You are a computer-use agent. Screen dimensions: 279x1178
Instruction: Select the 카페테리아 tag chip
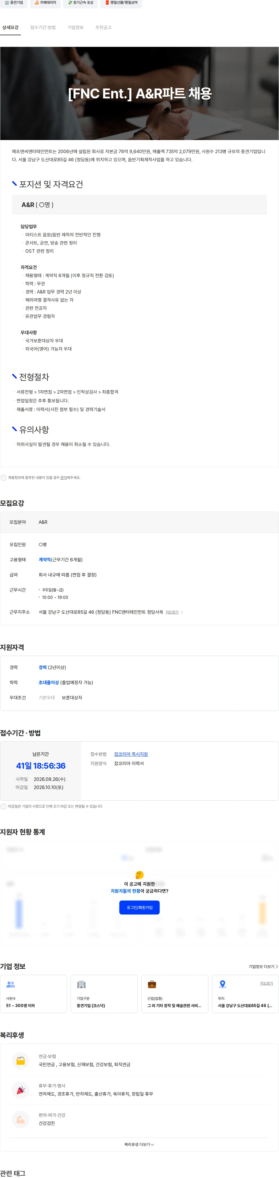point(46,3)
